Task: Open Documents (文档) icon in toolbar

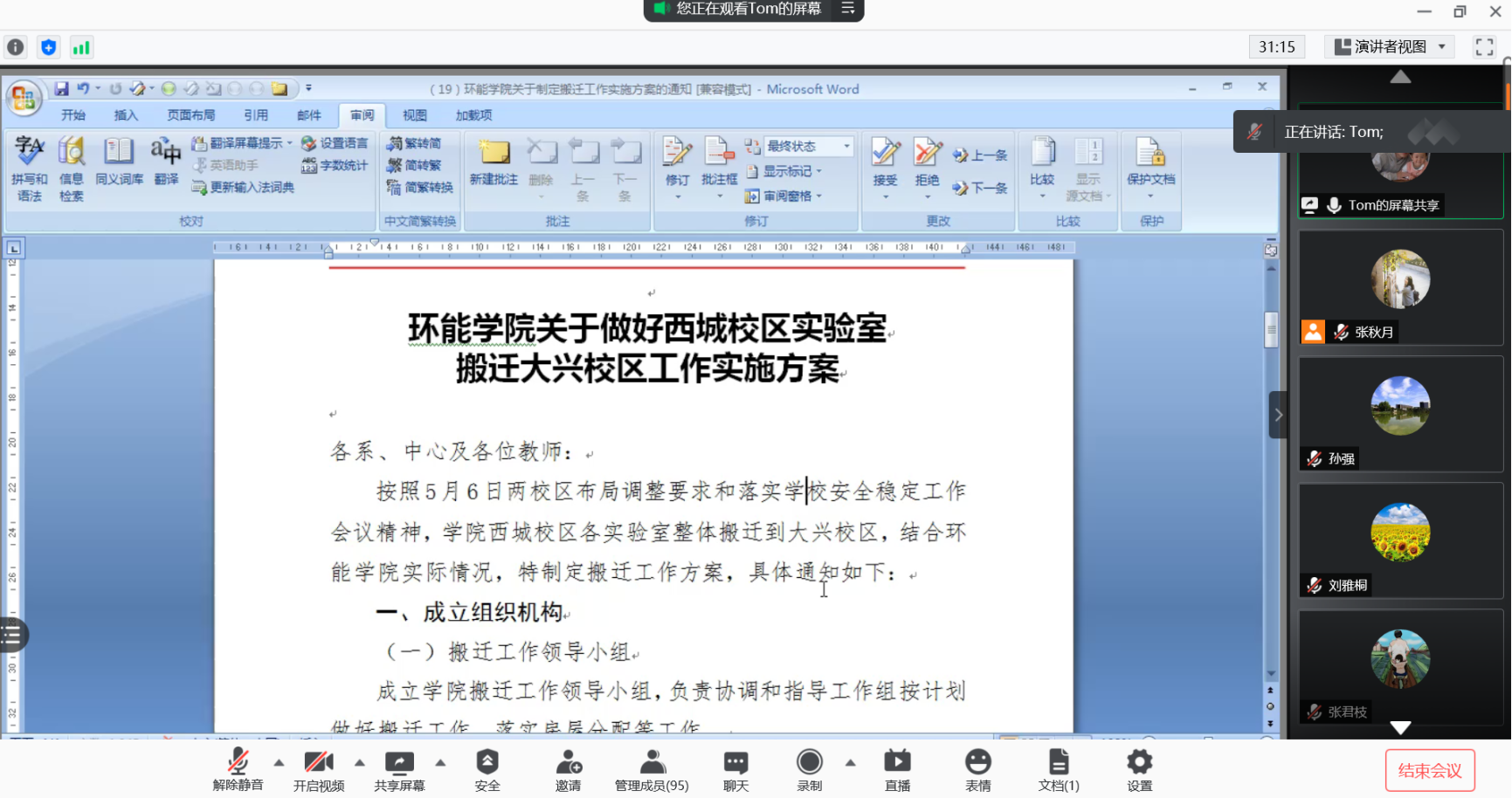Action: click(x=1058, y=762)
